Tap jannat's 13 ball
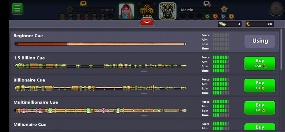Viewport: 285px width, 132px height. click(x=87, y=16)
